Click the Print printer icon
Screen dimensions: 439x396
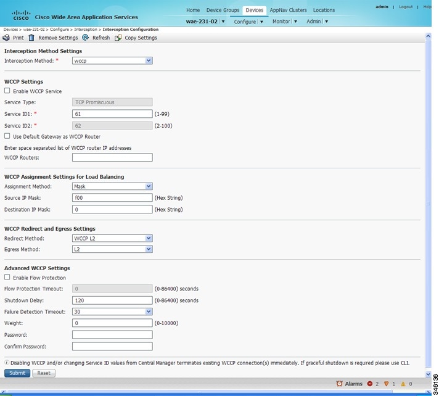click(x=6, y=38)
